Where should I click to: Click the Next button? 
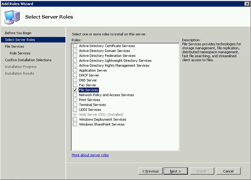tap(175, 171)
